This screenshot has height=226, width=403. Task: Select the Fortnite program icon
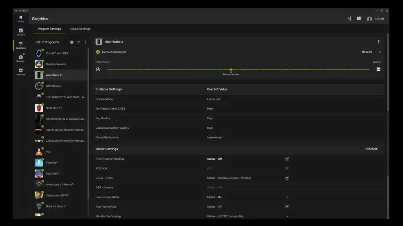tap(39, 162)
